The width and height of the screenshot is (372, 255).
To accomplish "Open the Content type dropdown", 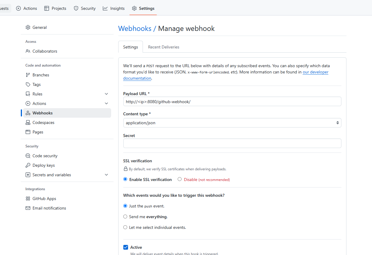I will (232, 123).
